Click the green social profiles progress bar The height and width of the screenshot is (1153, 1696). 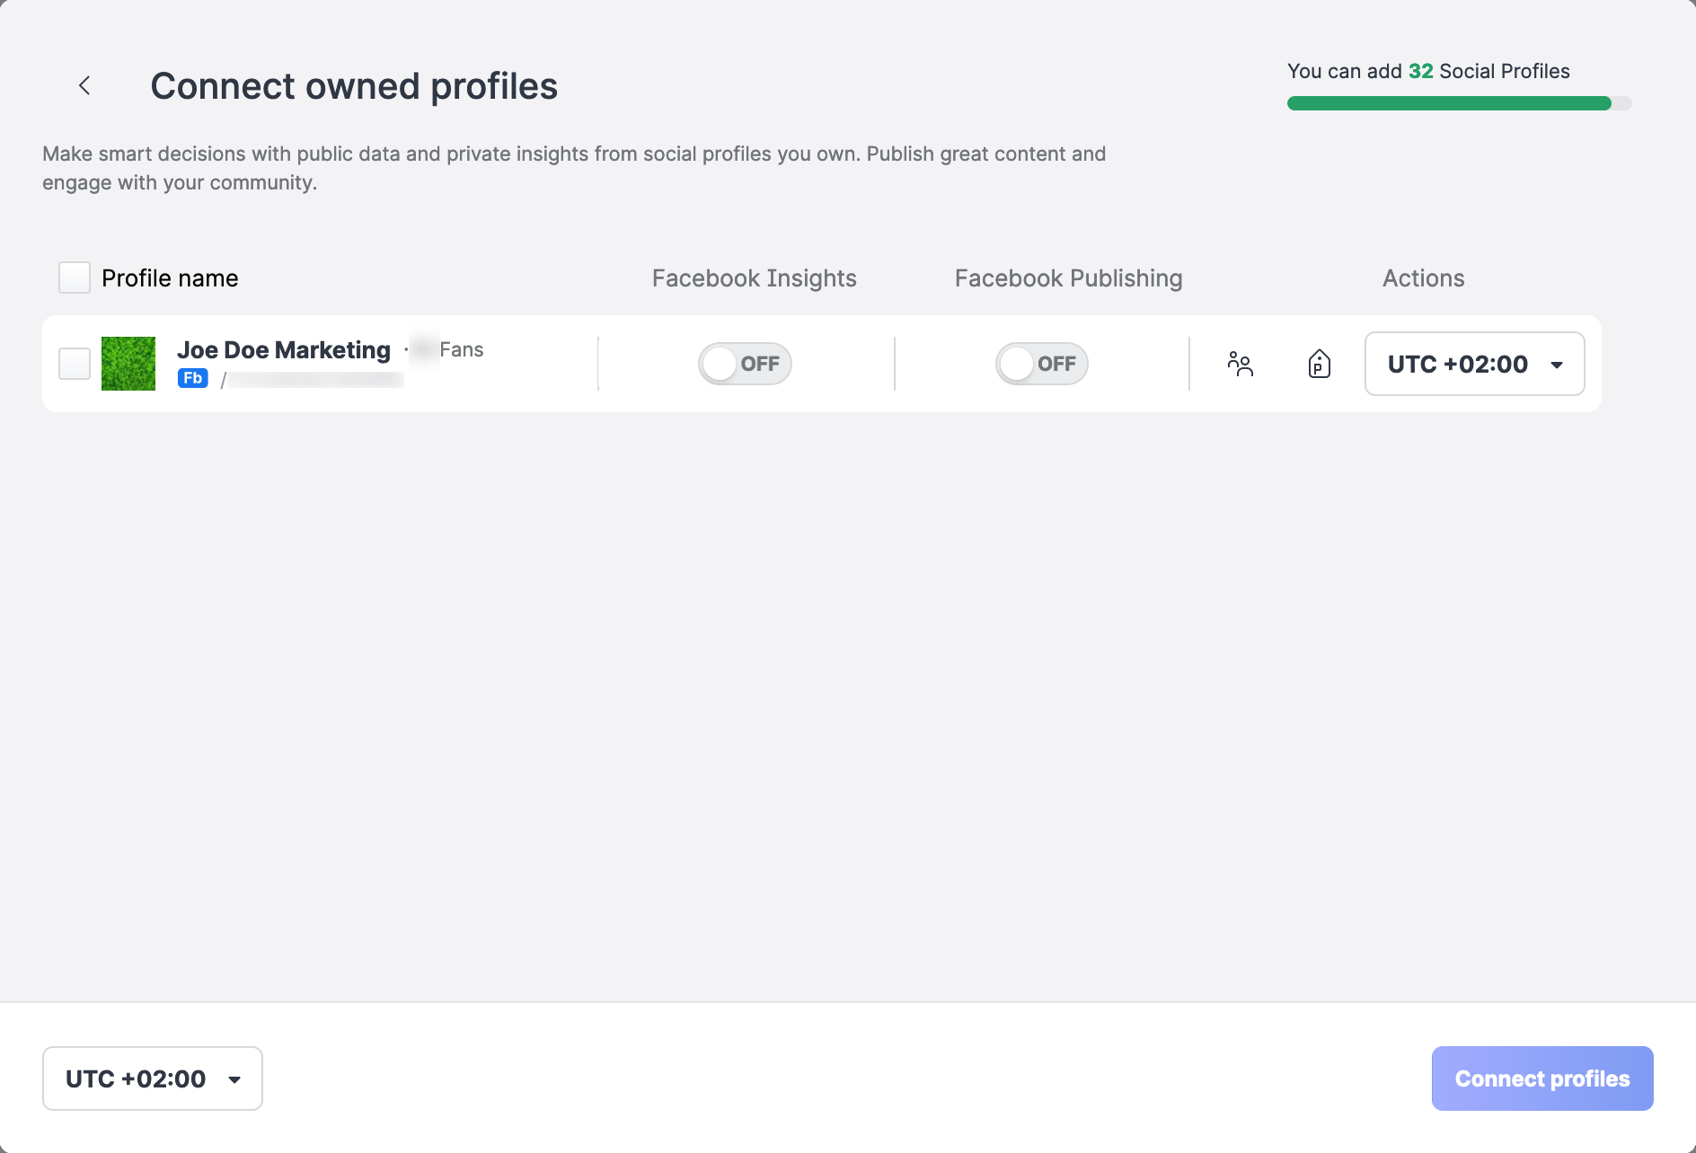(1449, 103)
